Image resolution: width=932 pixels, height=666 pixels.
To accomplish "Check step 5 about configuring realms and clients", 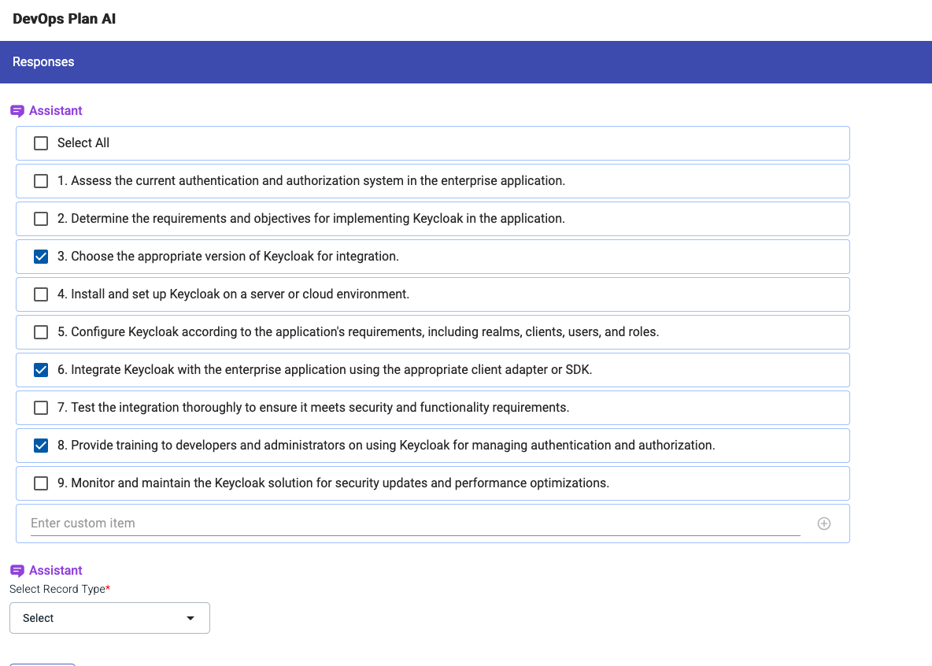I will 40,331.
